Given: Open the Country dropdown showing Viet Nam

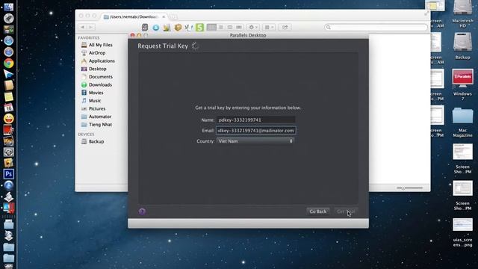Looking at the screenshot, I should [255, 141].
